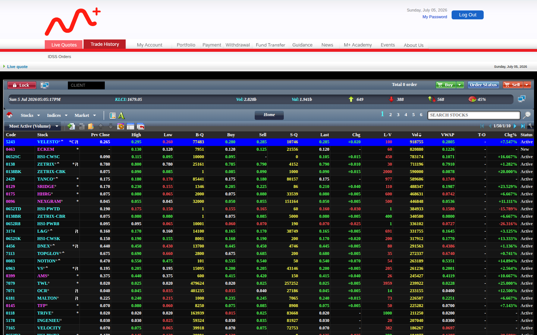Click the magnifying glass search icon

tap(527, 115)
